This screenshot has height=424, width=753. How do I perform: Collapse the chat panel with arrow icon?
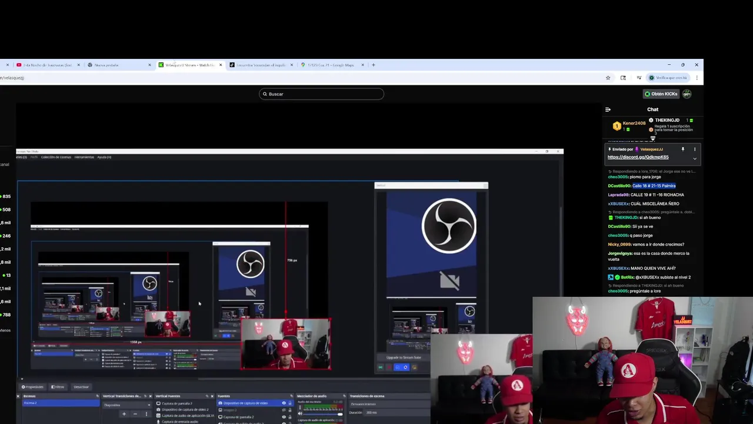point(608,110)
